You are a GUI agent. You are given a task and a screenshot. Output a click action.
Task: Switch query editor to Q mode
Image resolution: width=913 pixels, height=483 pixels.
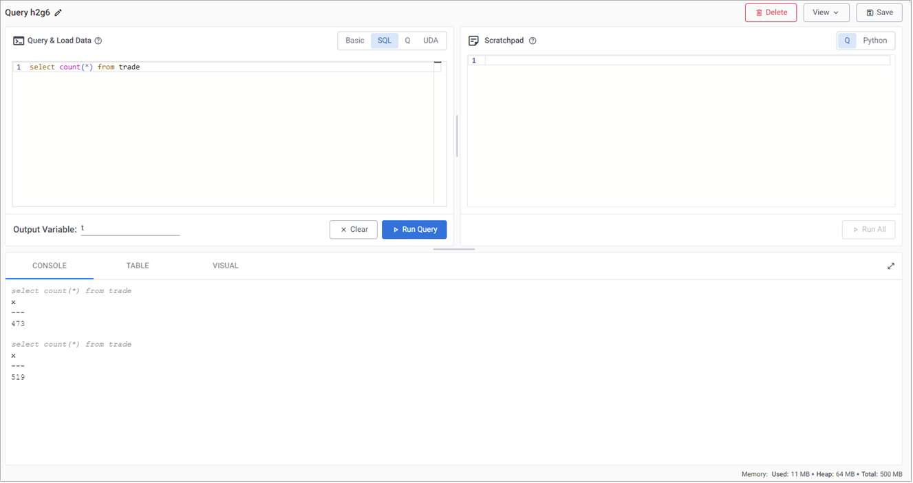click(407, 41)
